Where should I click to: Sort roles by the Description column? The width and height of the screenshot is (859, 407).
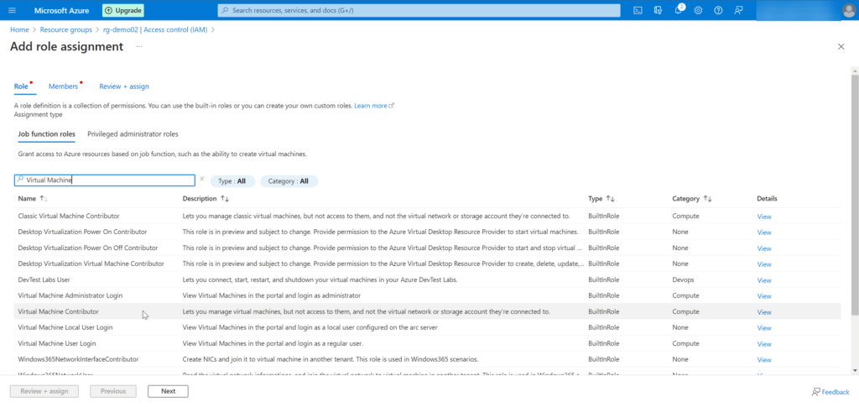pos(206,198)
